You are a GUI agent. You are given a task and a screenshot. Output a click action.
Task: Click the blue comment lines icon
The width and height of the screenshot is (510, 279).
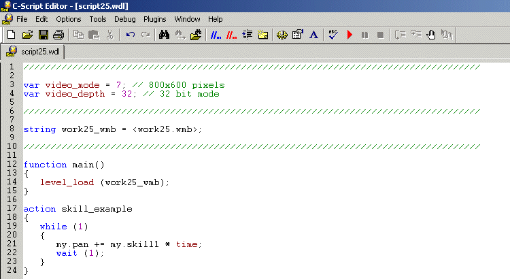point(216,34)
